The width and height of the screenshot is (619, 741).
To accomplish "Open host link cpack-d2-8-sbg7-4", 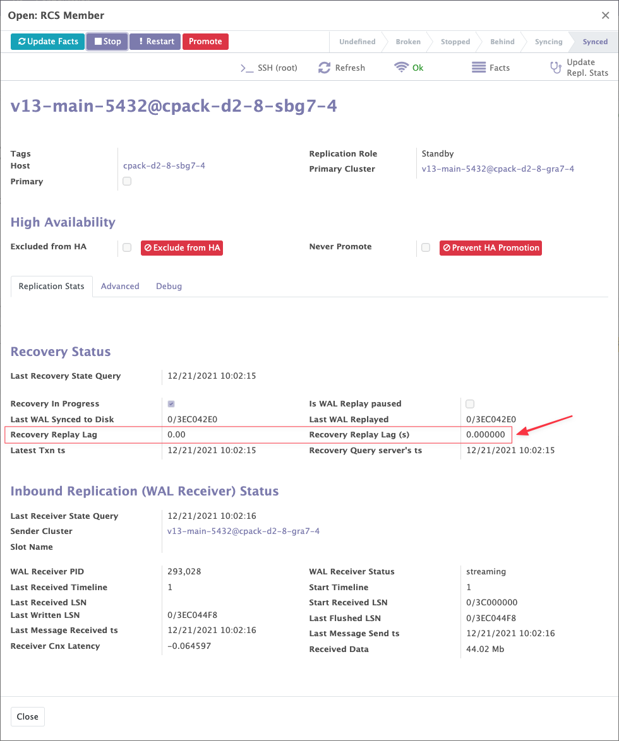I will 164,166.
